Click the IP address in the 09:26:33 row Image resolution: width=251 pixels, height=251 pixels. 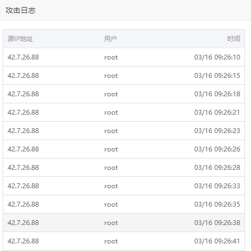coord(23,186)
